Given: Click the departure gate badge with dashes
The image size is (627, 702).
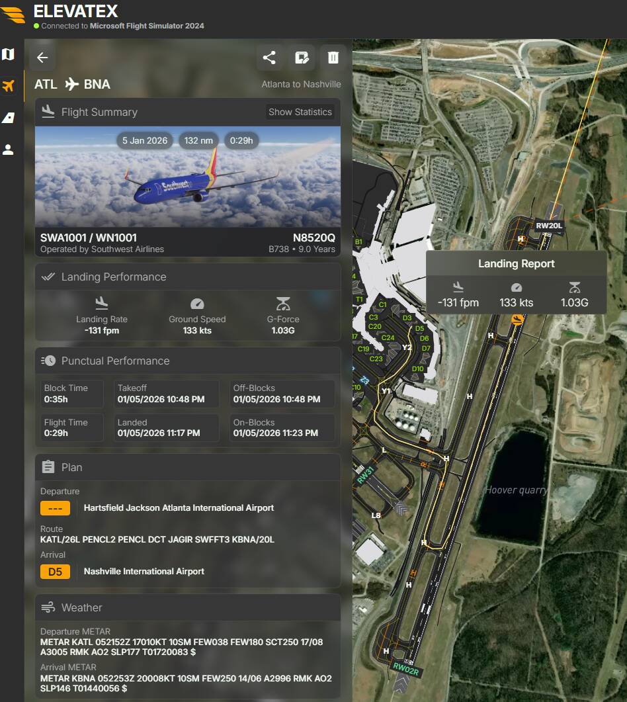Looking at the screenshot, I should click(55, 507).
